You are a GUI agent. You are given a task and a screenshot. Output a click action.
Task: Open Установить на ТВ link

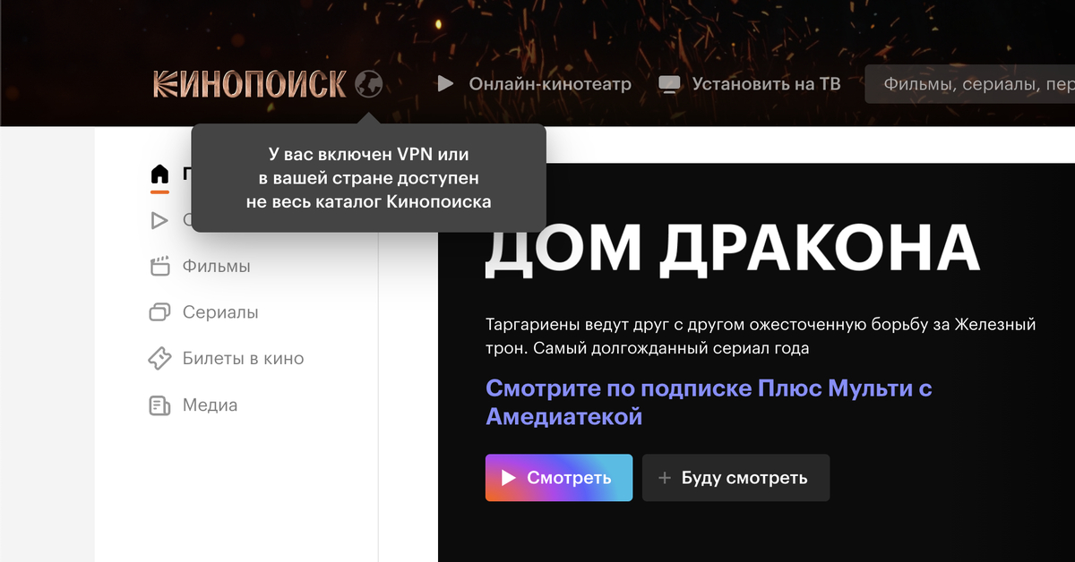click(766, 84)
